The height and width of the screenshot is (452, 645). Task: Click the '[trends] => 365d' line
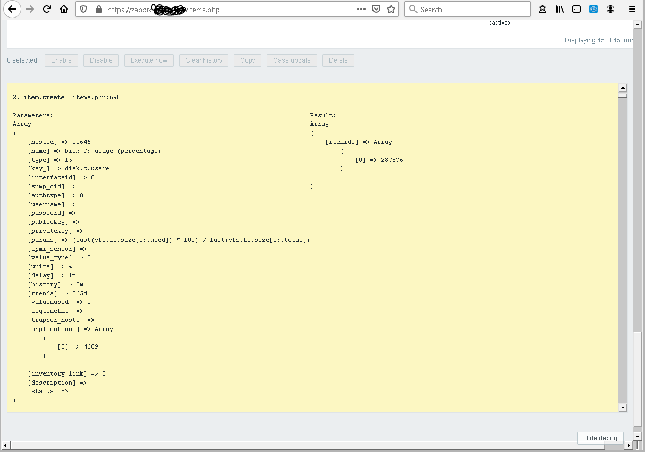point(57,293)
